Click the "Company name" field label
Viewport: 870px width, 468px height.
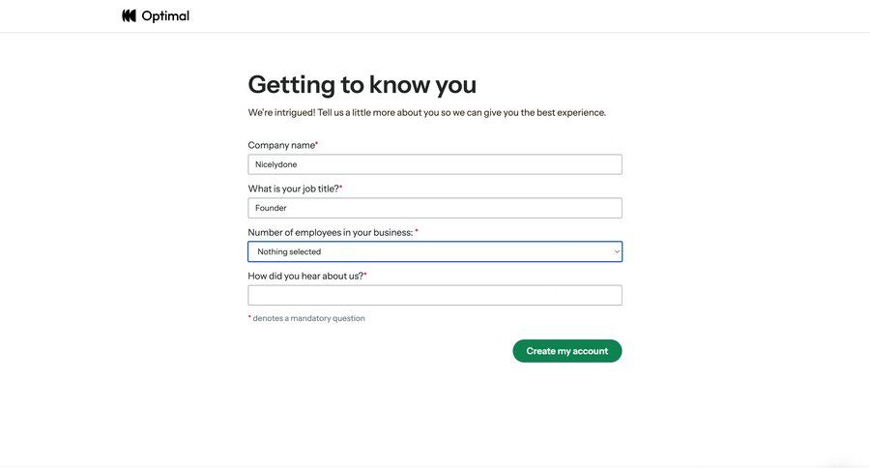(x=281, y=145)
